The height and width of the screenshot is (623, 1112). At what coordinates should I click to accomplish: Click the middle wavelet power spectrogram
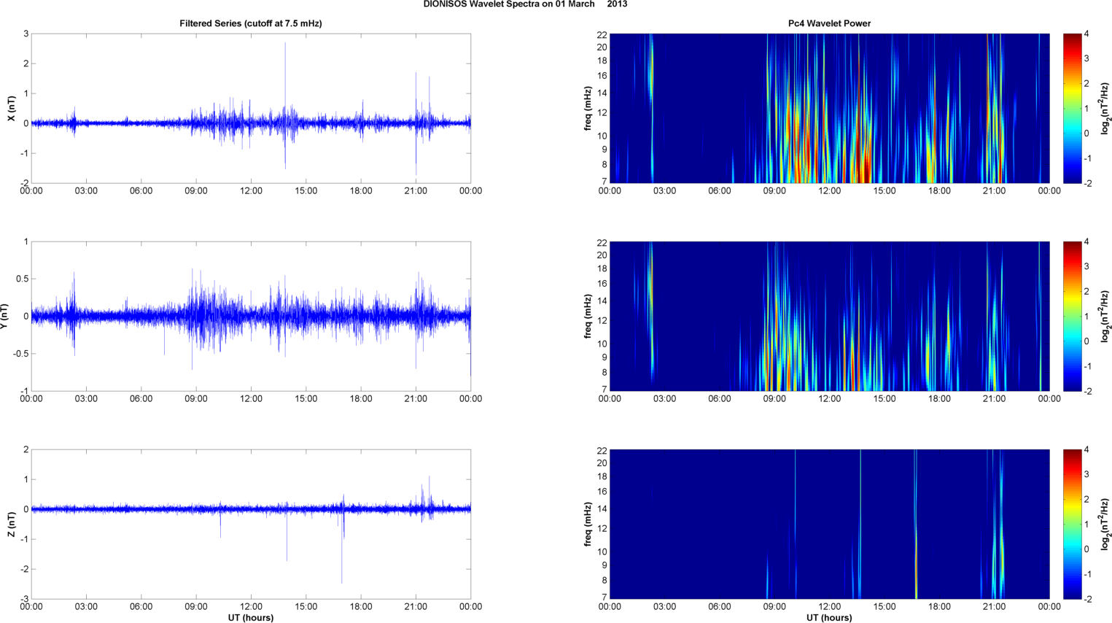[x=829, y=317]
